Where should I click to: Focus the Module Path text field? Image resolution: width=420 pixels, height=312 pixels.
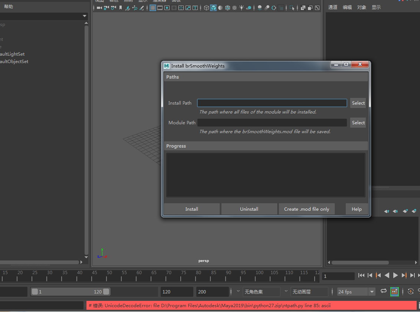272,123
